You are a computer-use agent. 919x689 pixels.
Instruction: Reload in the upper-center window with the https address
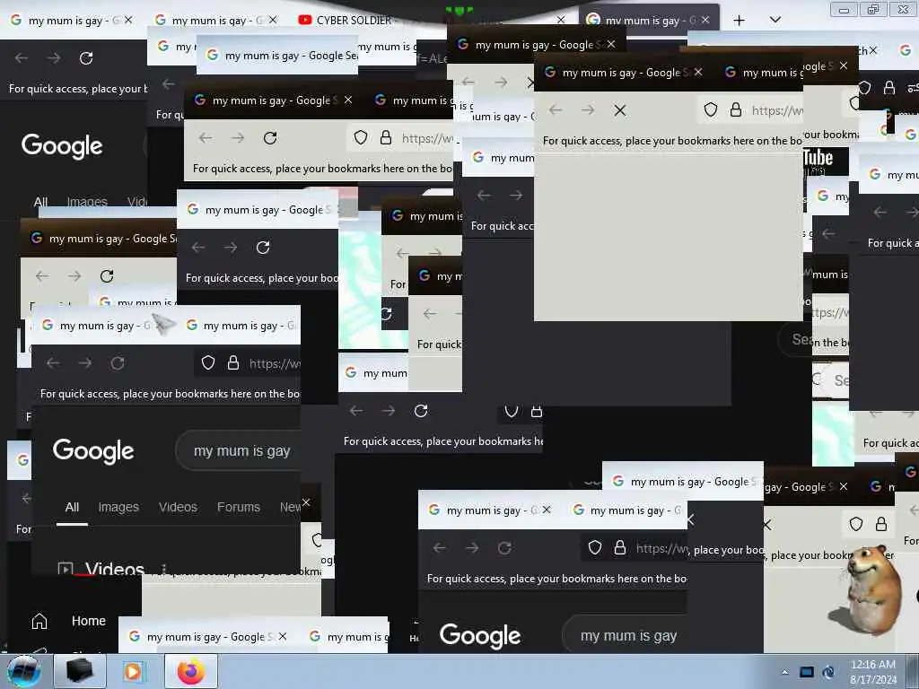point(269,137)
